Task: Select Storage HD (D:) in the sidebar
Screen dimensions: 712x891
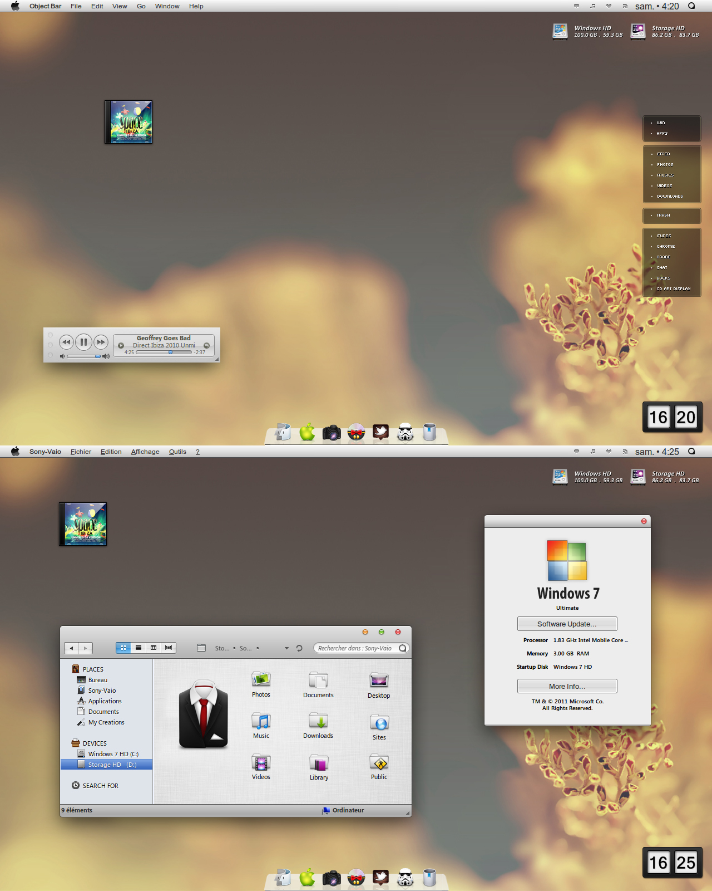Action: pyautogui.click(x=106, y=765)
